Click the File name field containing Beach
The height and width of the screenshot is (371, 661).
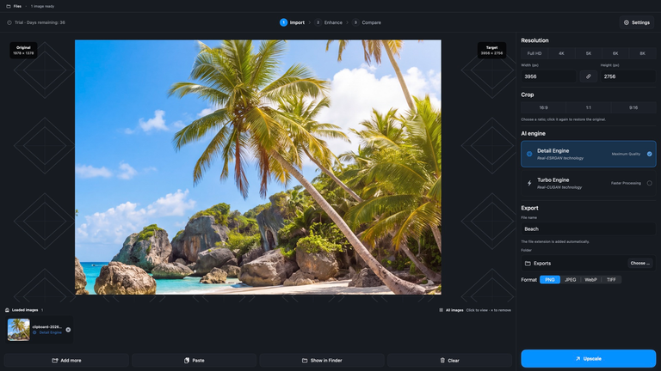pyautogui.click(x=589, y=228)
